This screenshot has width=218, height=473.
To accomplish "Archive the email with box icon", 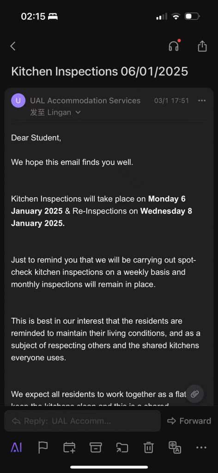I will tap(96, 448).
